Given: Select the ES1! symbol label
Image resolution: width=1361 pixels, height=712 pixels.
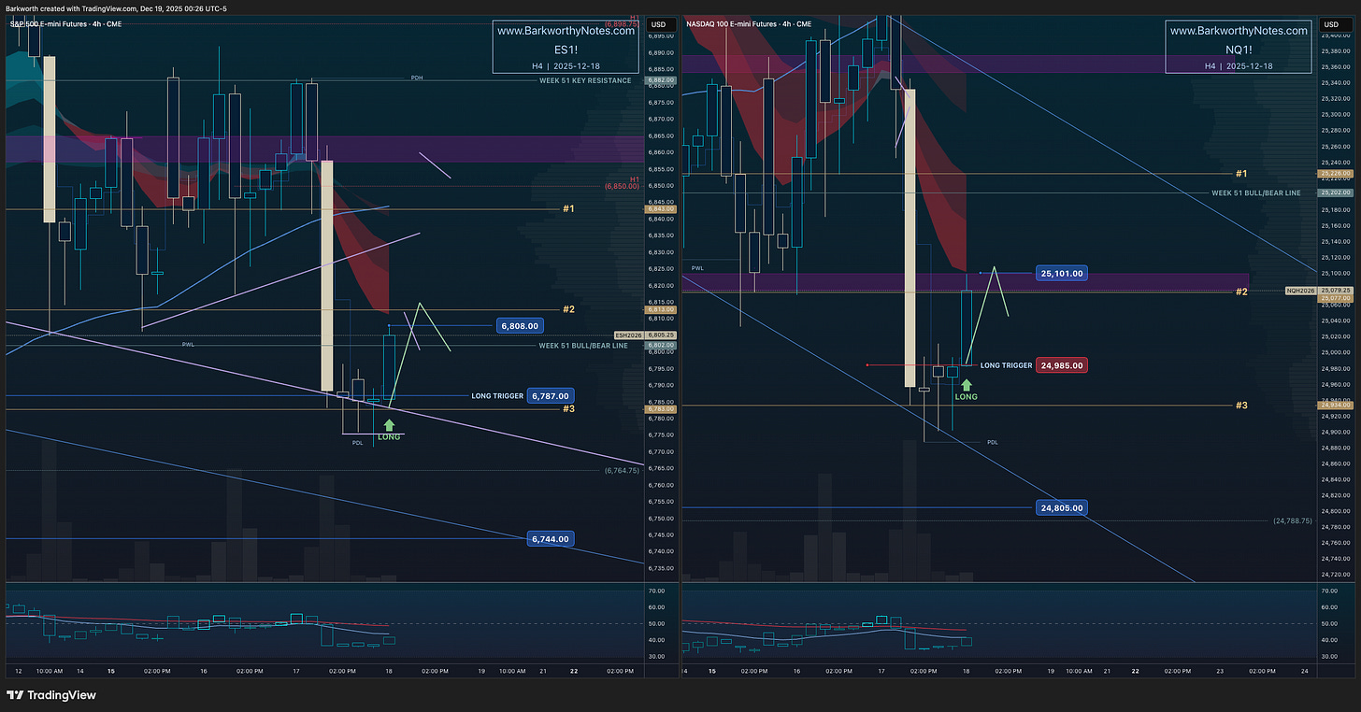Looking at the screenshot, I should 566,50.
